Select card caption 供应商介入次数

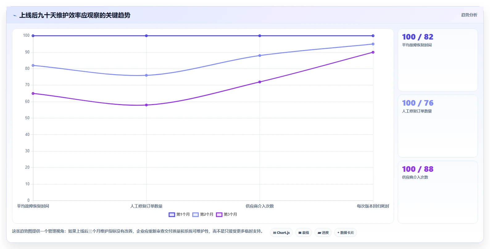pyautogui.click(x=415, y=177)
